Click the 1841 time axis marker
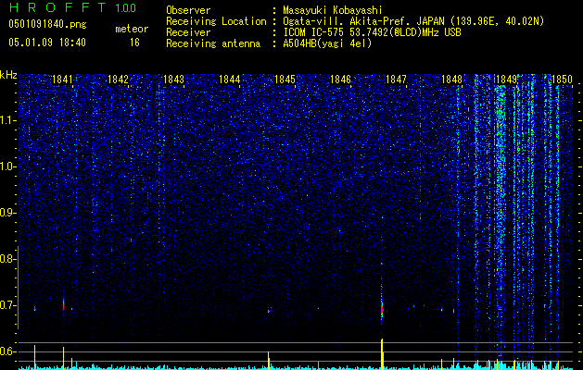Viewport: 583px width, 370px height. click(x=62, y=80)
